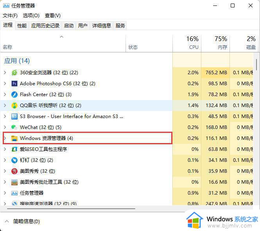Click 简略信息(D) to collapse details
Image resolution: width=260 pixels, height=231 pixels.
click(27, 221)
